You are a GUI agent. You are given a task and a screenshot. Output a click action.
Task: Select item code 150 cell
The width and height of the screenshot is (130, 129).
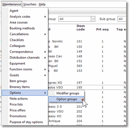click(79, 47)
